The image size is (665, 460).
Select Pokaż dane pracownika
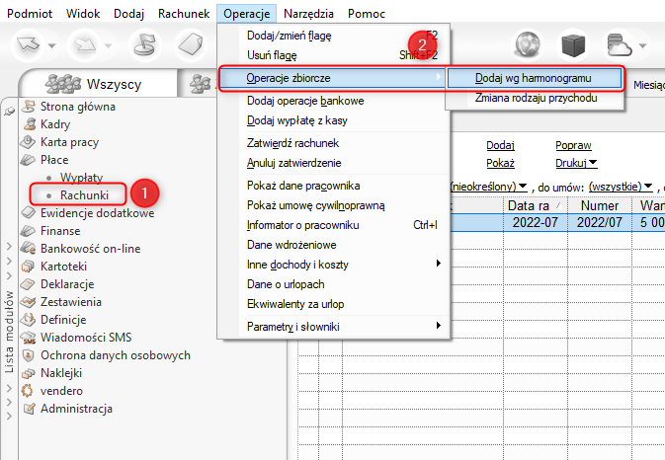pyautogui.click(x=333, y=186)
